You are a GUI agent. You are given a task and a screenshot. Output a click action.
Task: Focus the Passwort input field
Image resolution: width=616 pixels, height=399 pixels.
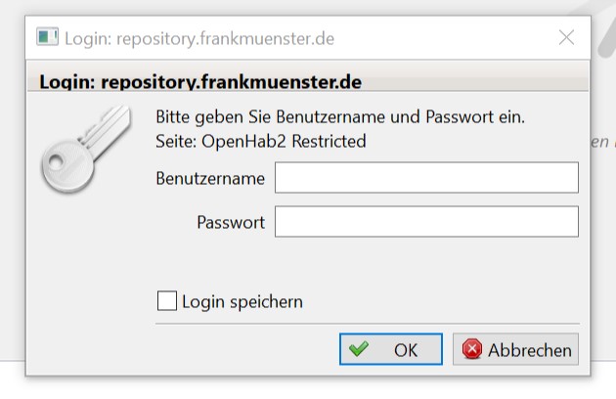click(x=426, y=222)
